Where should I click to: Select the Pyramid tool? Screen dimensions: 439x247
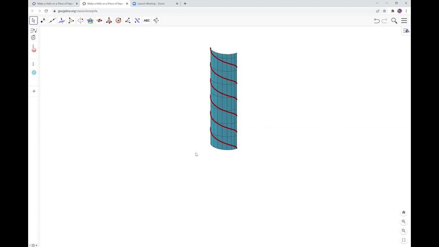(109, 21)
